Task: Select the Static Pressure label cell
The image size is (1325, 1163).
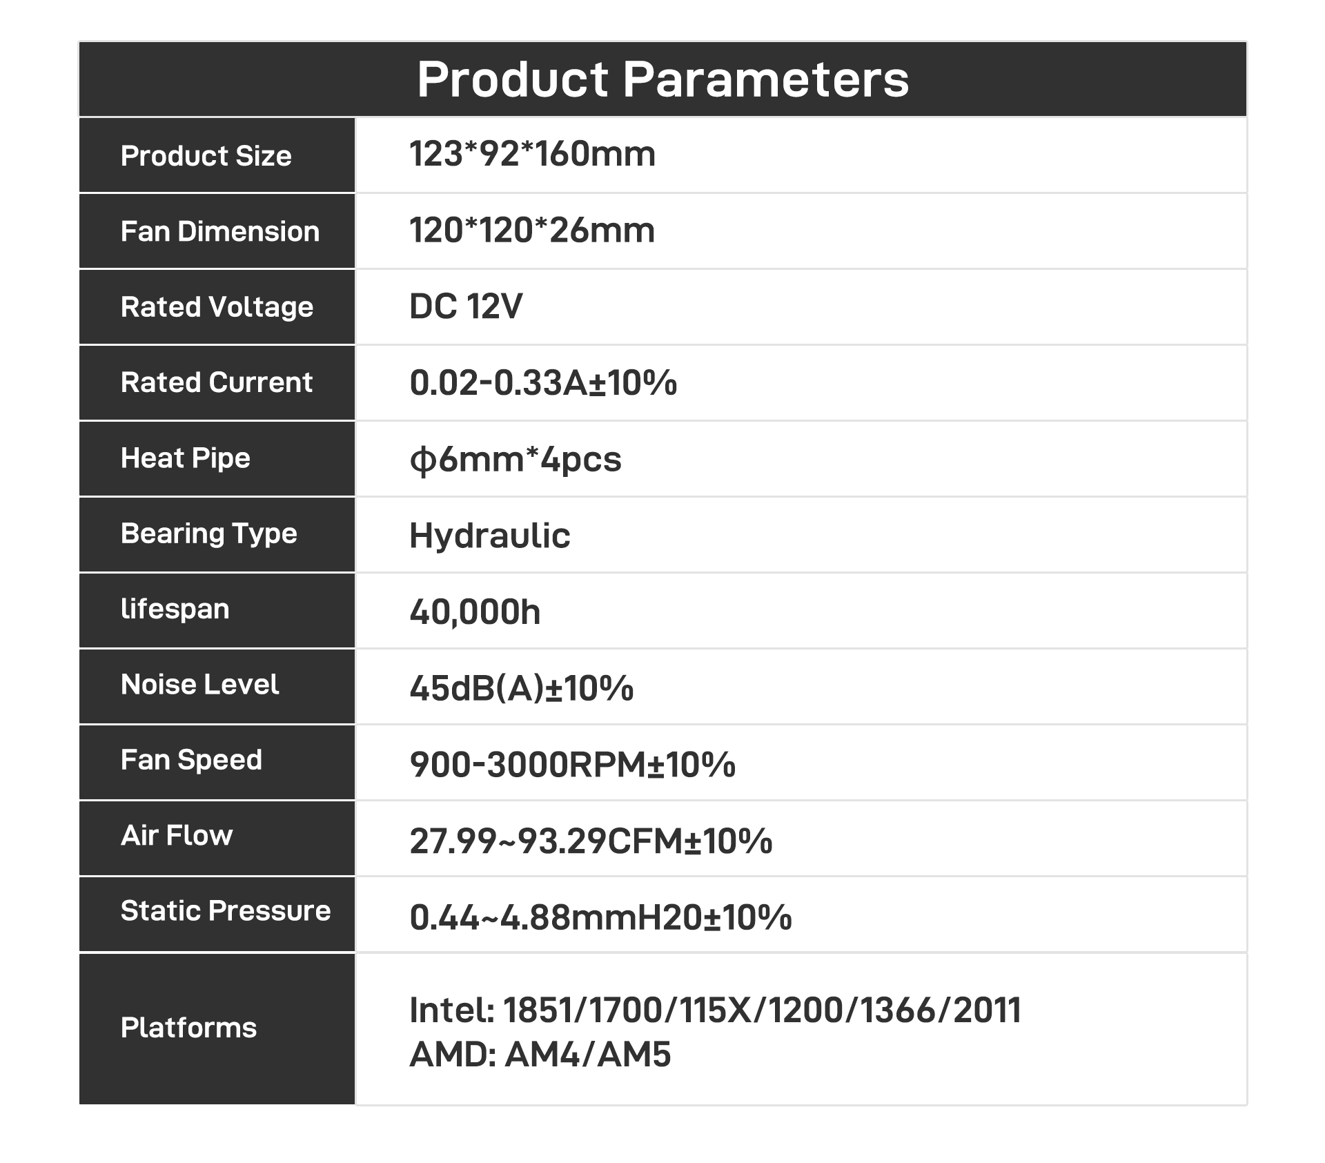Action: (217, 915)
